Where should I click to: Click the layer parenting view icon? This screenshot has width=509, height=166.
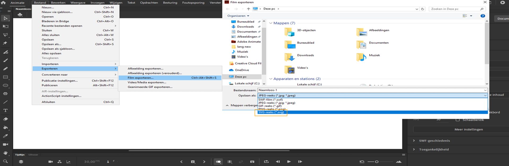point(60,162)
